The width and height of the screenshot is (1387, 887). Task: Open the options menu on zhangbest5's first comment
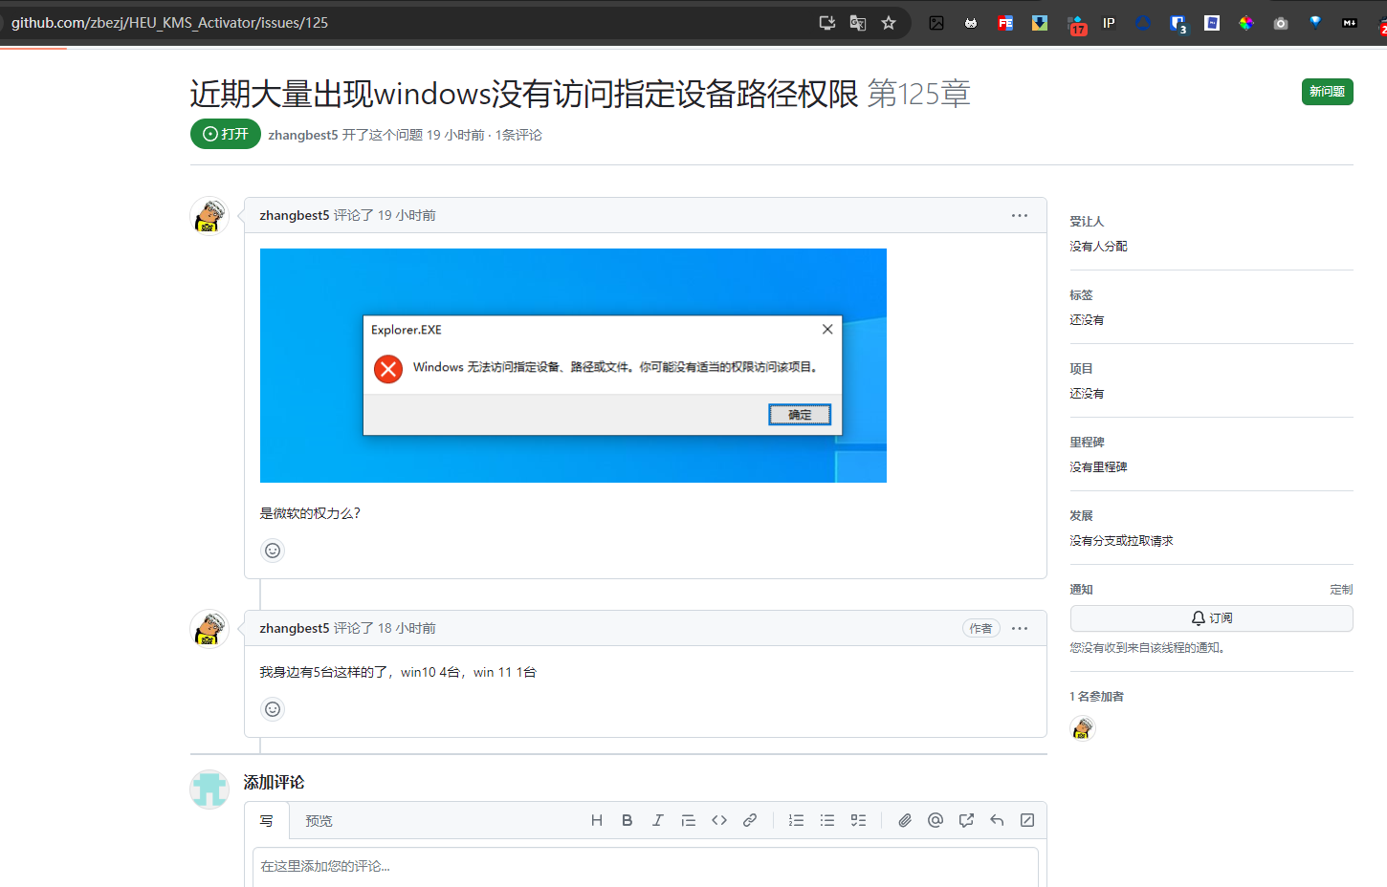click(x=1020, y=215)
